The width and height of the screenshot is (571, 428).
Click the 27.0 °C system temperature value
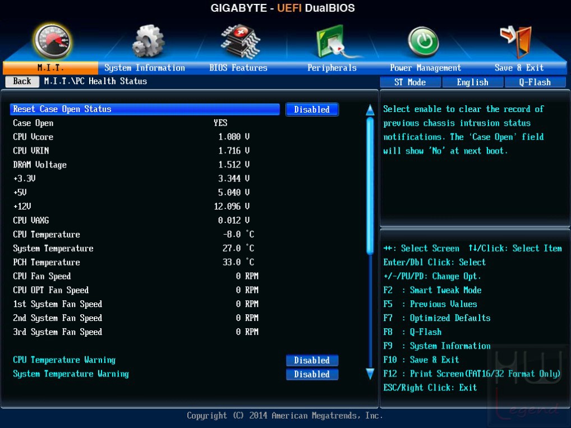pos(238,248)
